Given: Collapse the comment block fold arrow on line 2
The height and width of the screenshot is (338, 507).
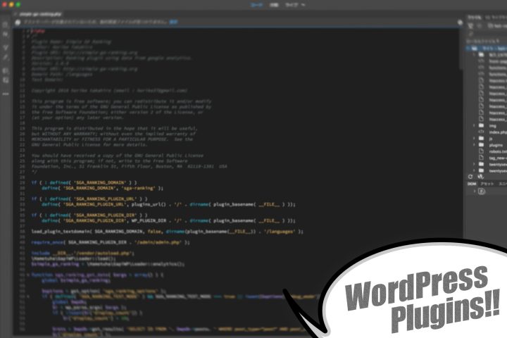Looking at the screenshot, I should [28, 37].
